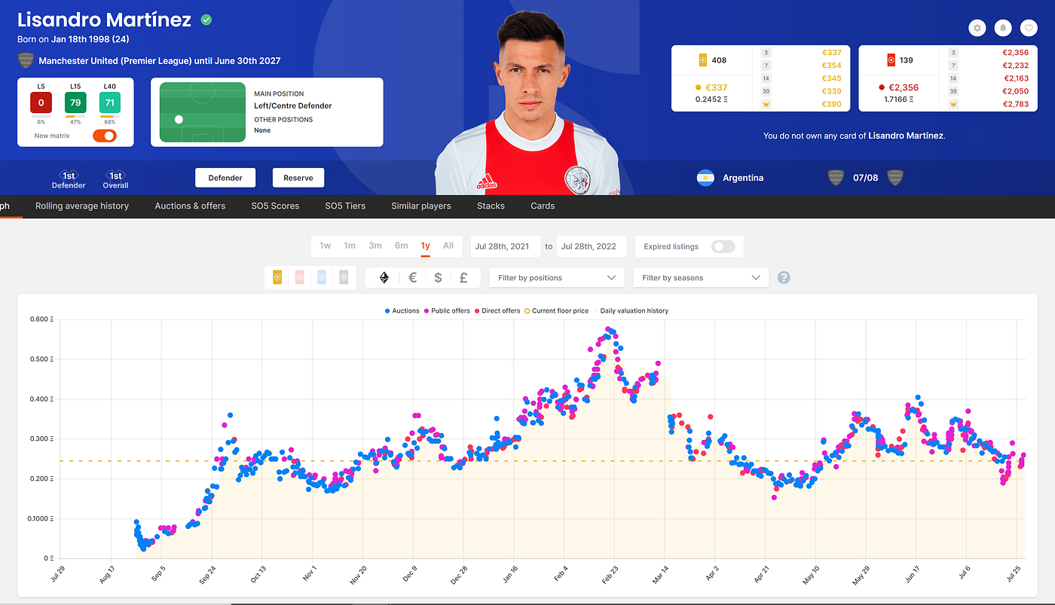Click the Limited floor price €337 with yellow dot
The height and width of the screenshot is (605, 1055).
[x=711, y=87]
